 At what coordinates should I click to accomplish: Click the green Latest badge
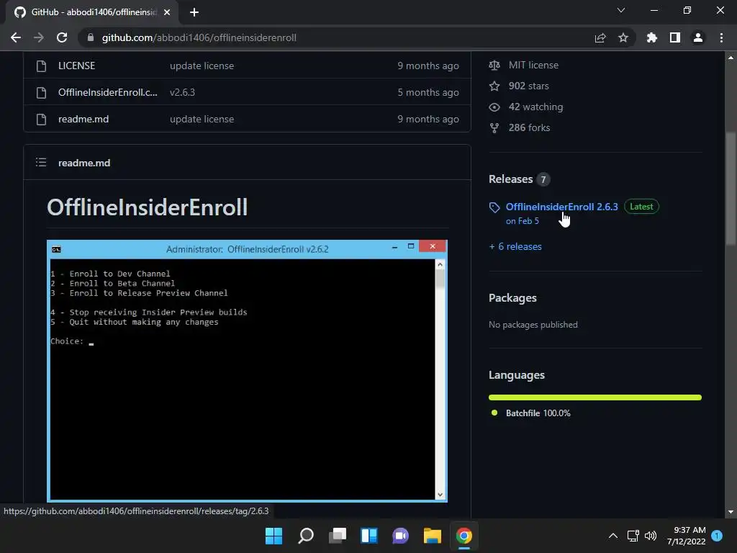pos(641,207)
